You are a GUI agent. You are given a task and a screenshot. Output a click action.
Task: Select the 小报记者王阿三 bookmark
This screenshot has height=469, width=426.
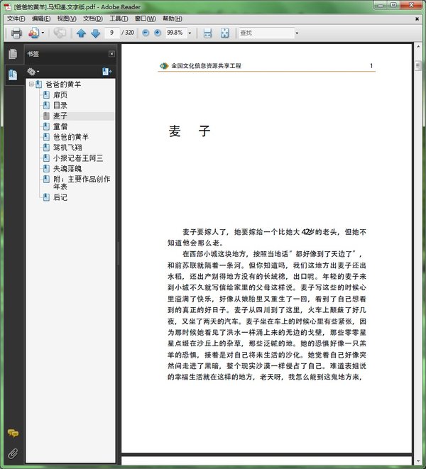[x=78, y=158]
